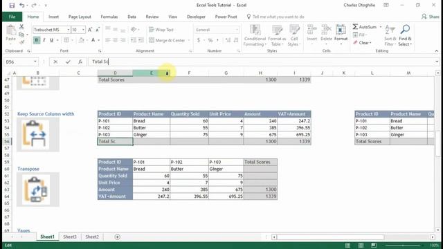Decrease font size with the small A icon
443x249 pixels.
(x=98, y=30)
